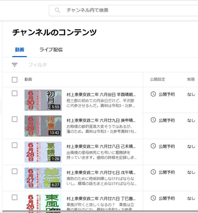This screenshot has height=213, width=198.
Task: Click scheduled clock icon for 六月廿六日 video
Action: pyautogui.click(x=153, y=198)
